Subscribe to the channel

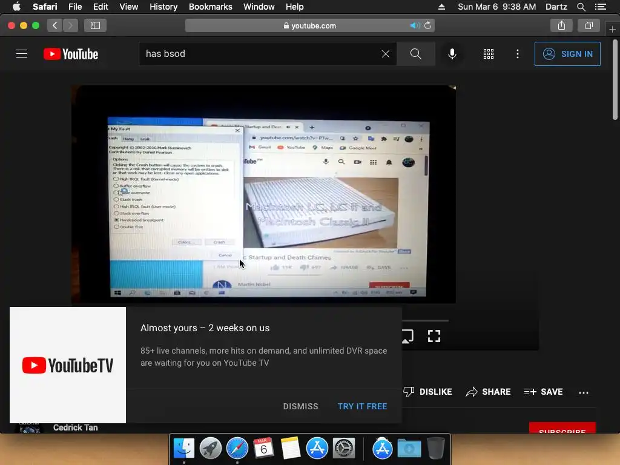coord(562,428)
